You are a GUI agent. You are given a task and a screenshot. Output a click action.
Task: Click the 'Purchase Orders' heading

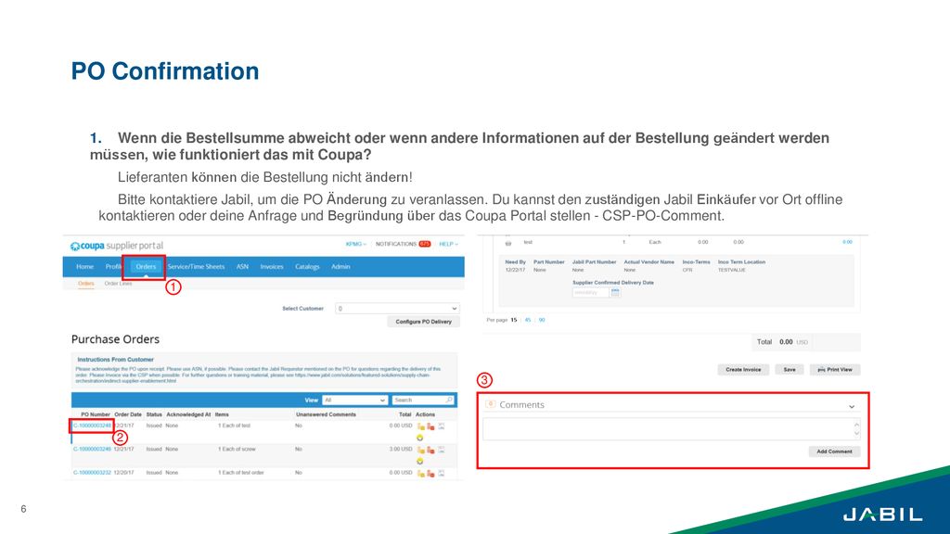click(115, 339)
